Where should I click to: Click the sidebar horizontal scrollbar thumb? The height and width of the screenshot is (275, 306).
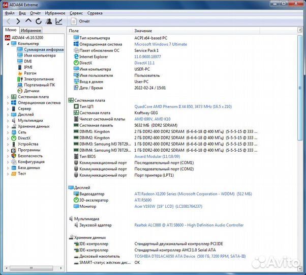pyautogui.click(x=31, y=268)
